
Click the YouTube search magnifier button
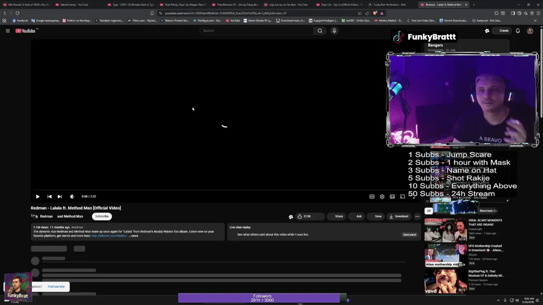point(320,30)
